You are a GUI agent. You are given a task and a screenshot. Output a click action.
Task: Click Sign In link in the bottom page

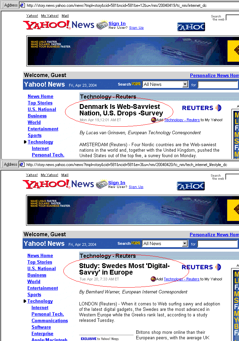tap(116, 183)
